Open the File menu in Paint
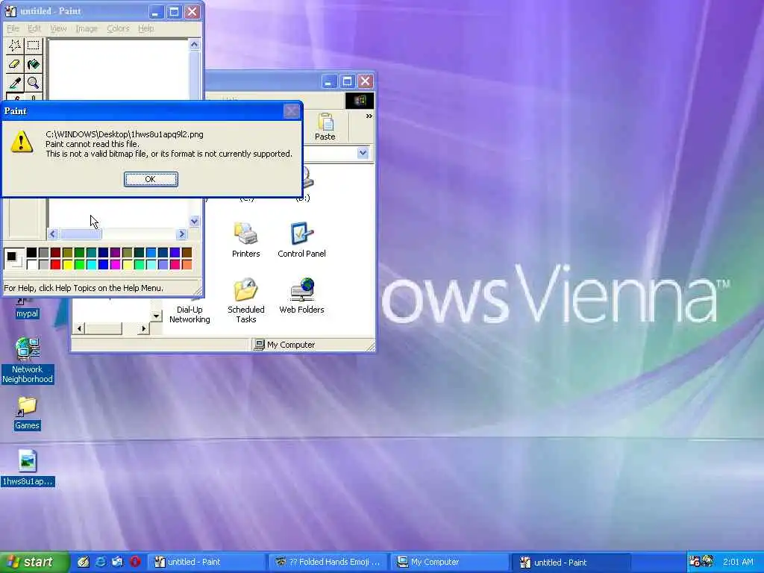This screenshot has width=764, height=573. point(13,29)
